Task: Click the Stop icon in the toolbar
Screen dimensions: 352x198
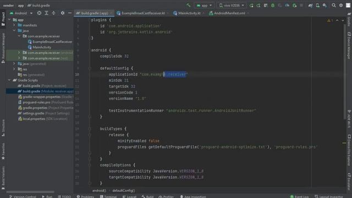Action: pos(301,5)
